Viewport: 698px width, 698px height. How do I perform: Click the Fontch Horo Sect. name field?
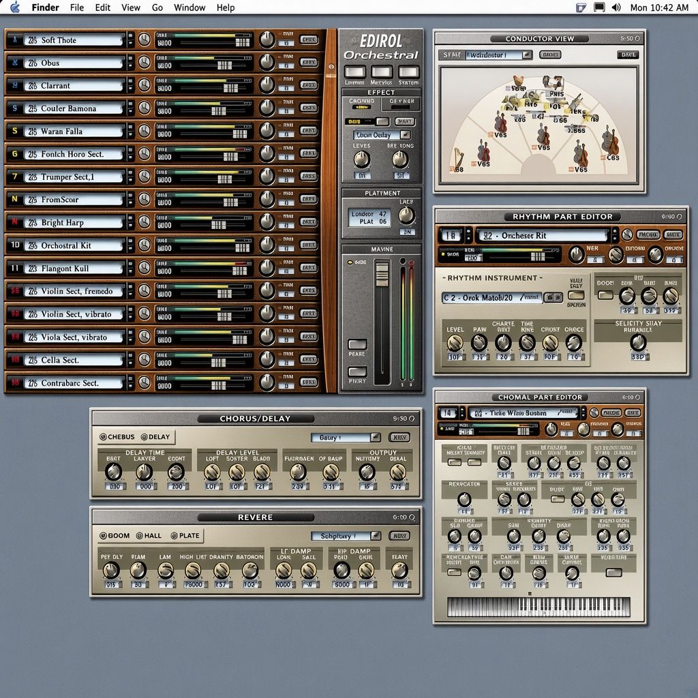click(x=73, y=154)
